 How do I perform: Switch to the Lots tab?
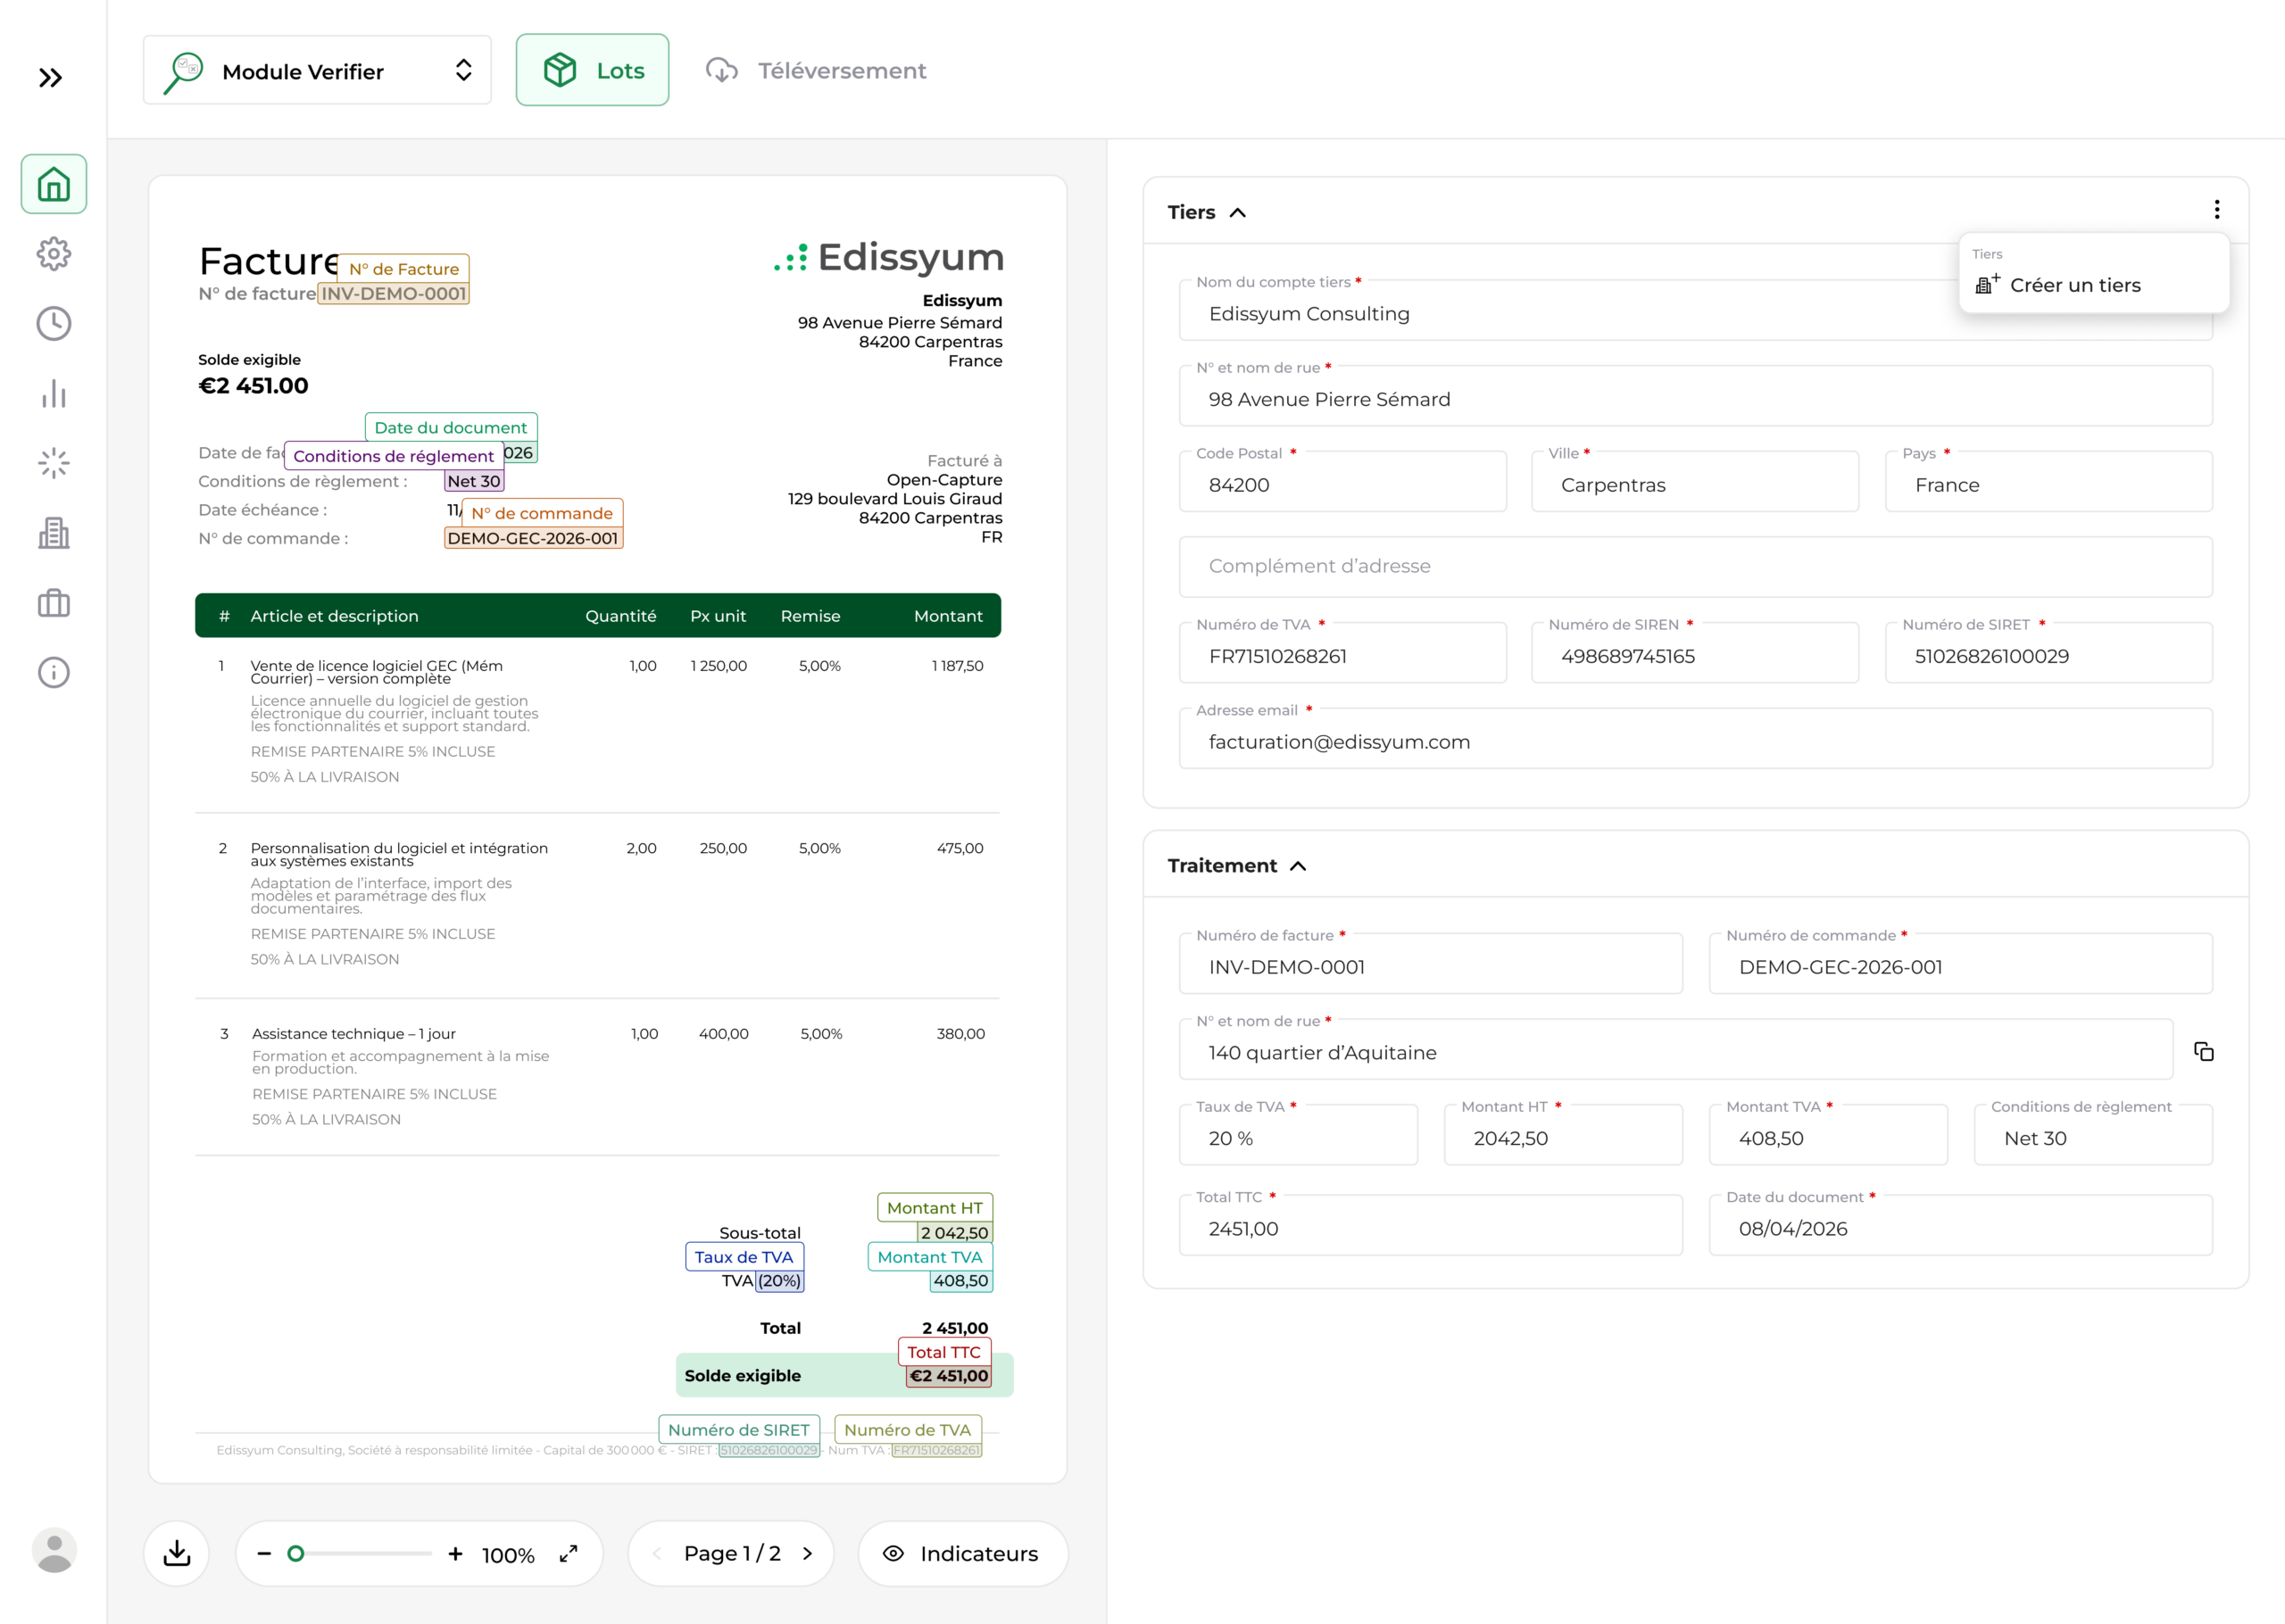point(592,71)
